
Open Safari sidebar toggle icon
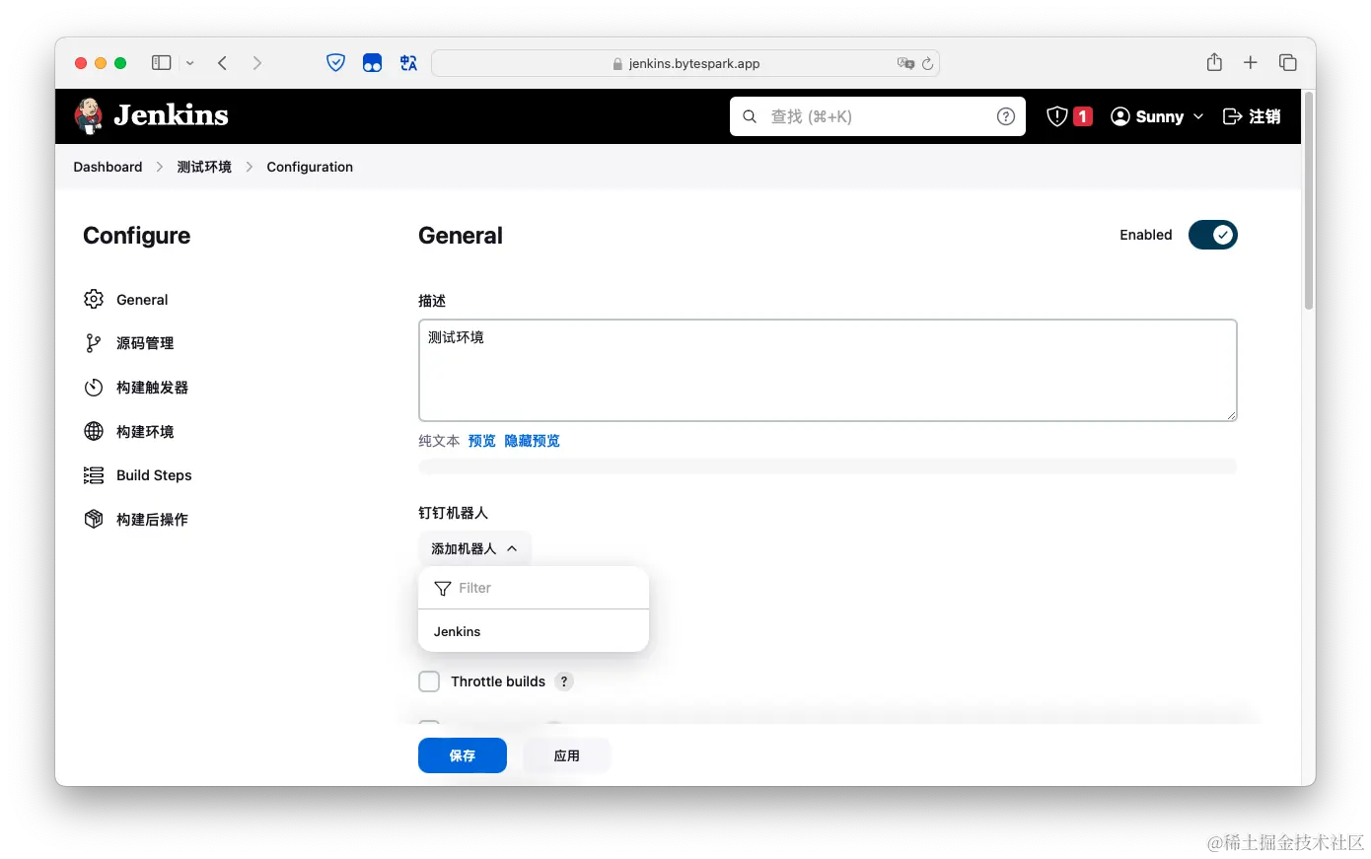coord(161,63)
